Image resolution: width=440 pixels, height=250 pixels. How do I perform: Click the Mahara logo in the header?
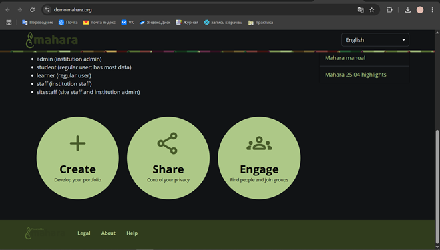[52, 40]
